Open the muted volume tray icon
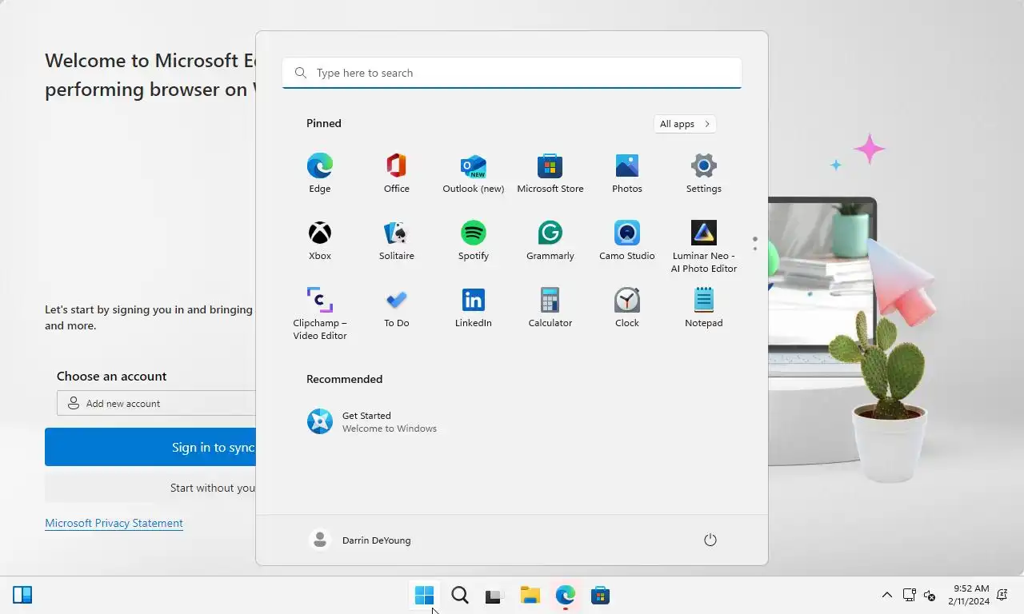 click(930, 595)
